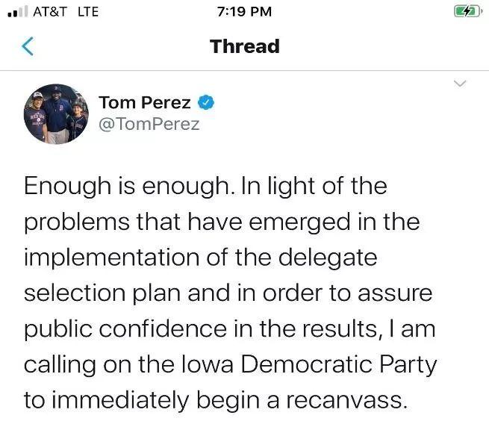Tap the AT&T carrier label
The width and height of the screenshot is (489, 433).
[50, 12]
